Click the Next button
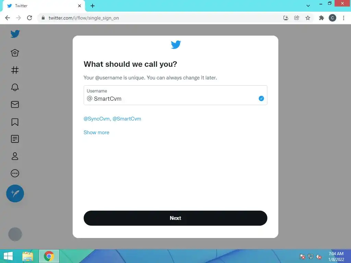351x263 pixels. coord(175,218)
